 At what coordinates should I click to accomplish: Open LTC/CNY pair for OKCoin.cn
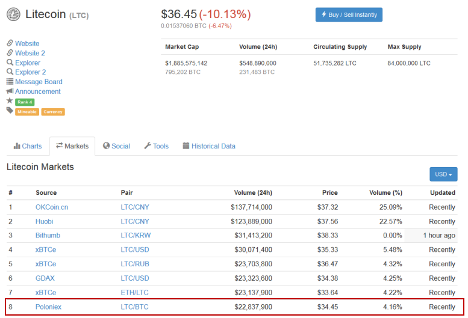(x=135, y=207)
